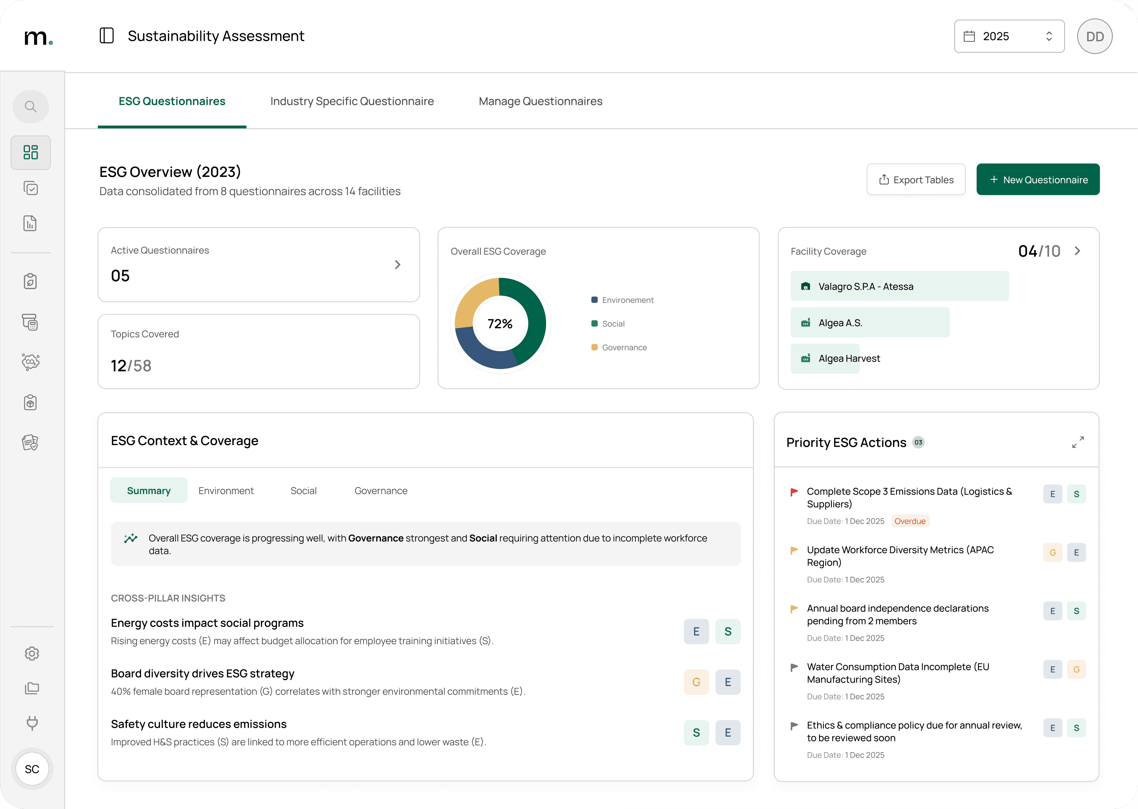Open the folders icon in sidebar
1138x809 pixels.
pyautogui.click(x=32, y=688)
